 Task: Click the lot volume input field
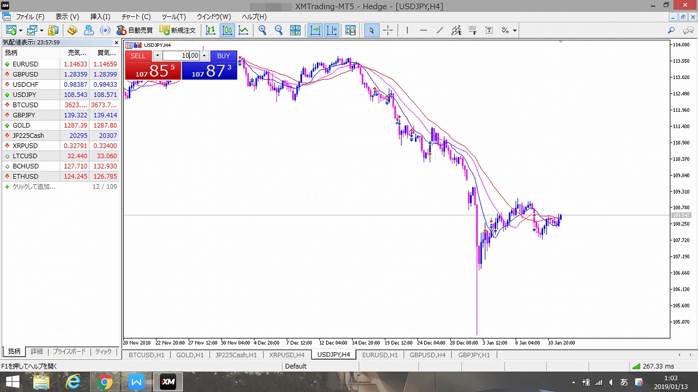(x=181, y=56)
